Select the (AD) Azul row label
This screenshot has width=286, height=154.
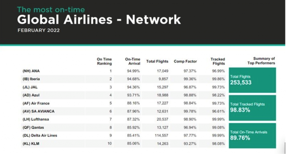pyautogui.click(x=31, y=95)
